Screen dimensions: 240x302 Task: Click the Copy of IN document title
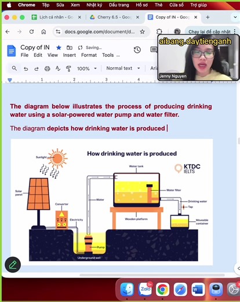pyautogui.click(x=35, y=48)
